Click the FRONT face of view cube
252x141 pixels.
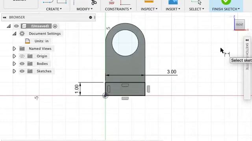[x=239, y=25]
